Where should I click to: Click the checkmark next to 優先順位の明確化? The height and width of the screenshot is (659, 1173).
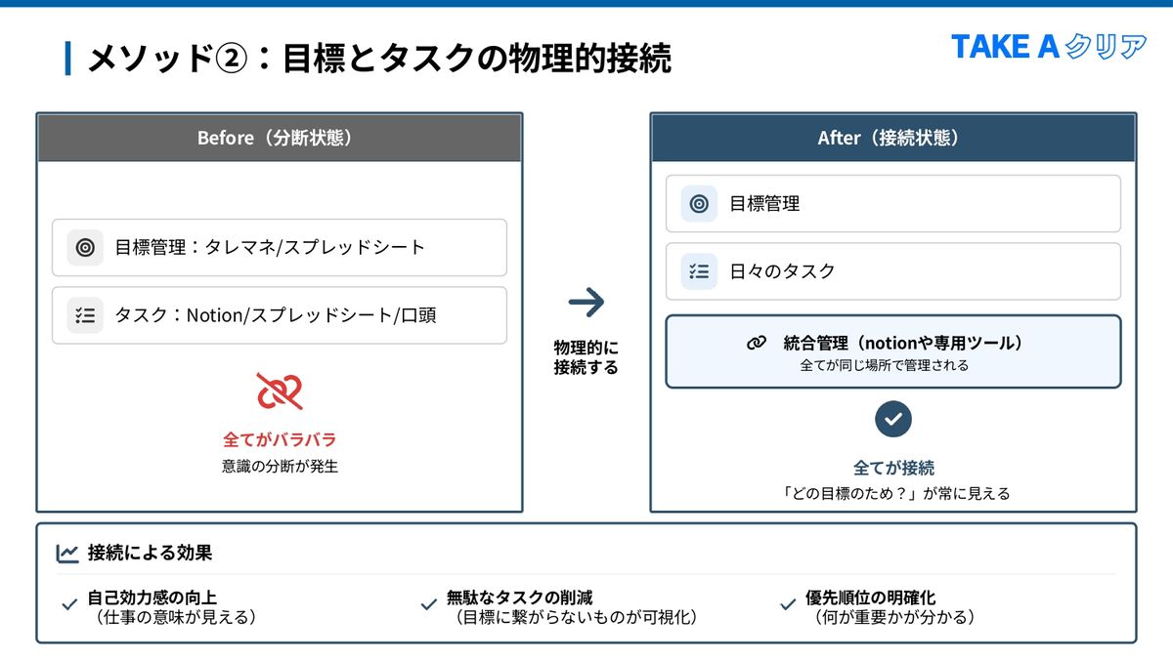click(x=788, y=605)
